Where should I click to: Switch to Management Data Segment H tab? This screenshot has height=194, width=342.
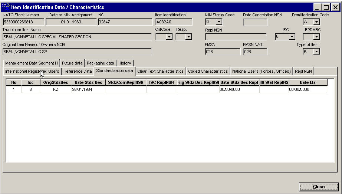tap(32, 63)
